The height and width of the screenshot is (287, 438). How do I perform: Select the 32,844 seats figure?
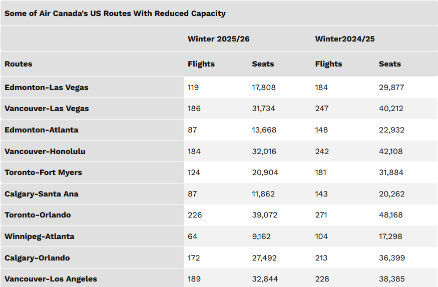coord(265,279)
